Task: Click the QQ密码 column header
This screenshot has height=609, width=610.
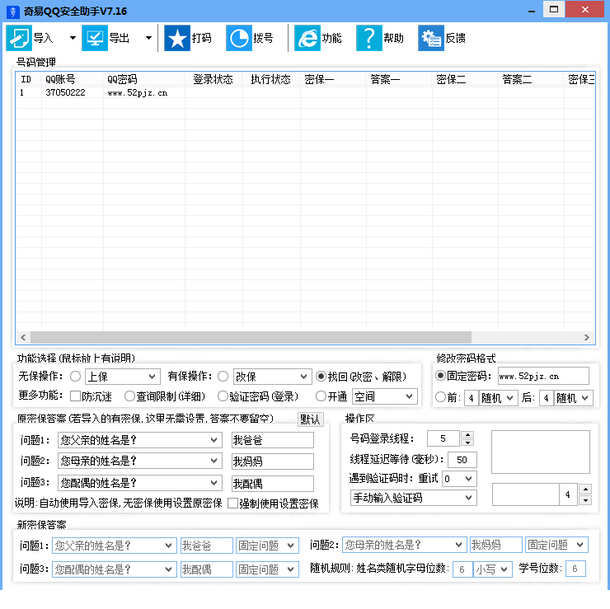Action: point(144,79)
